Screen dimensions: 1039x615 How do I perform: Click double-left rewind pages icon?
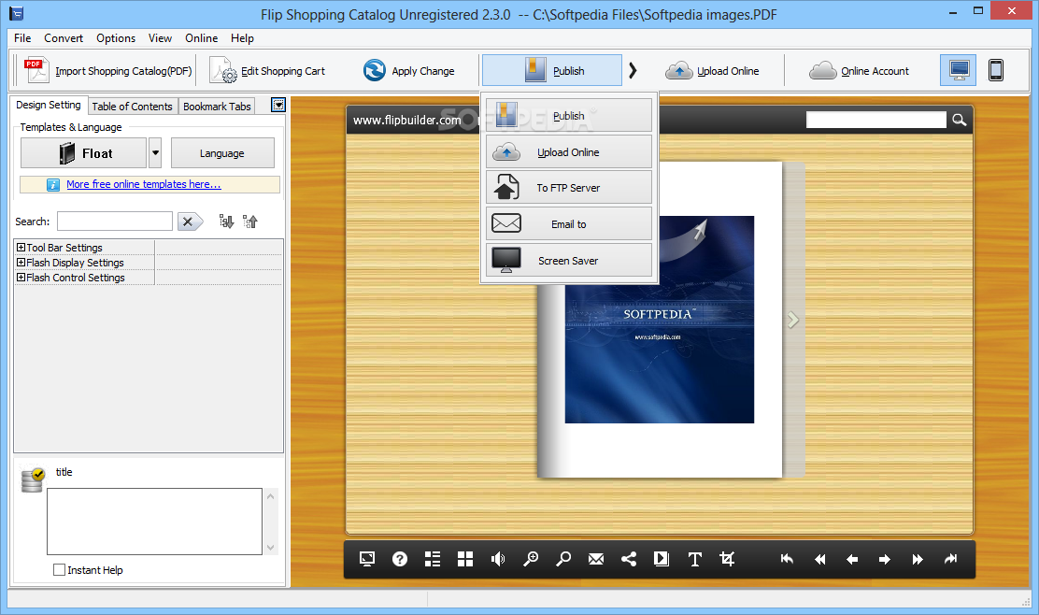pos(819,559)
